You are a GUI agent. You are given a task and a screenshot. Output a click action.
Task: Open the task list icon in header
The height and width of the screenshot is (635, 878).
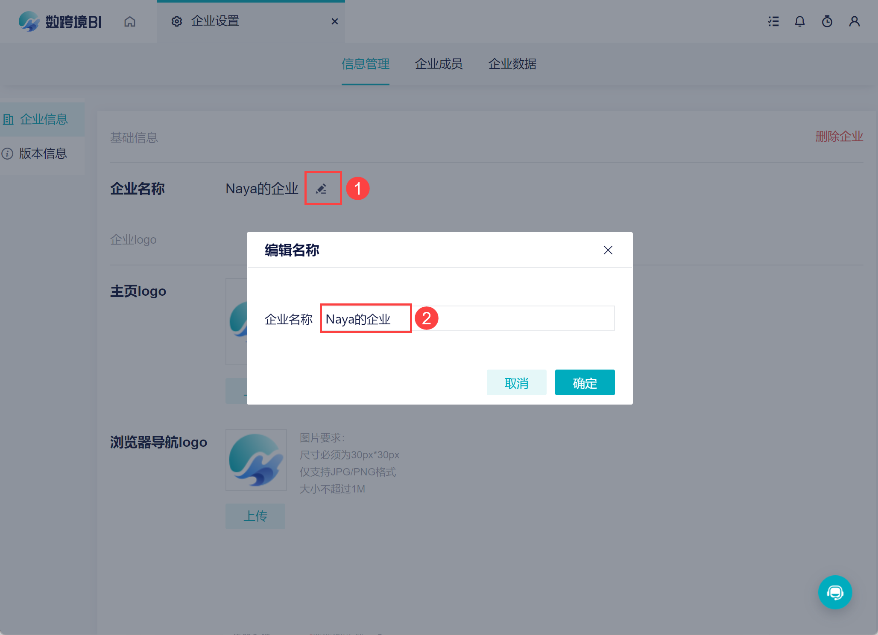773,21
